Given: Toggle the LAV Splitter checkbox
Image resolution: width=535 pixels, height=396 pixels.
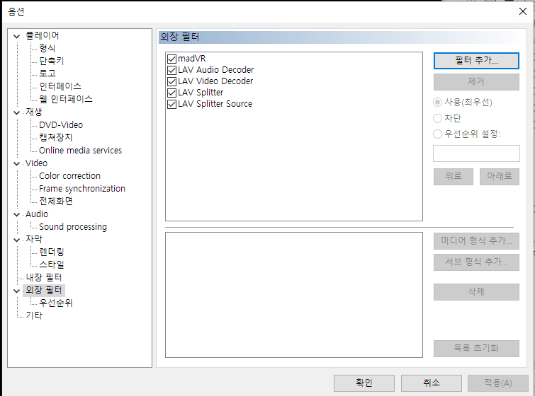Looking at the screenshot, I should pos(171,93).
